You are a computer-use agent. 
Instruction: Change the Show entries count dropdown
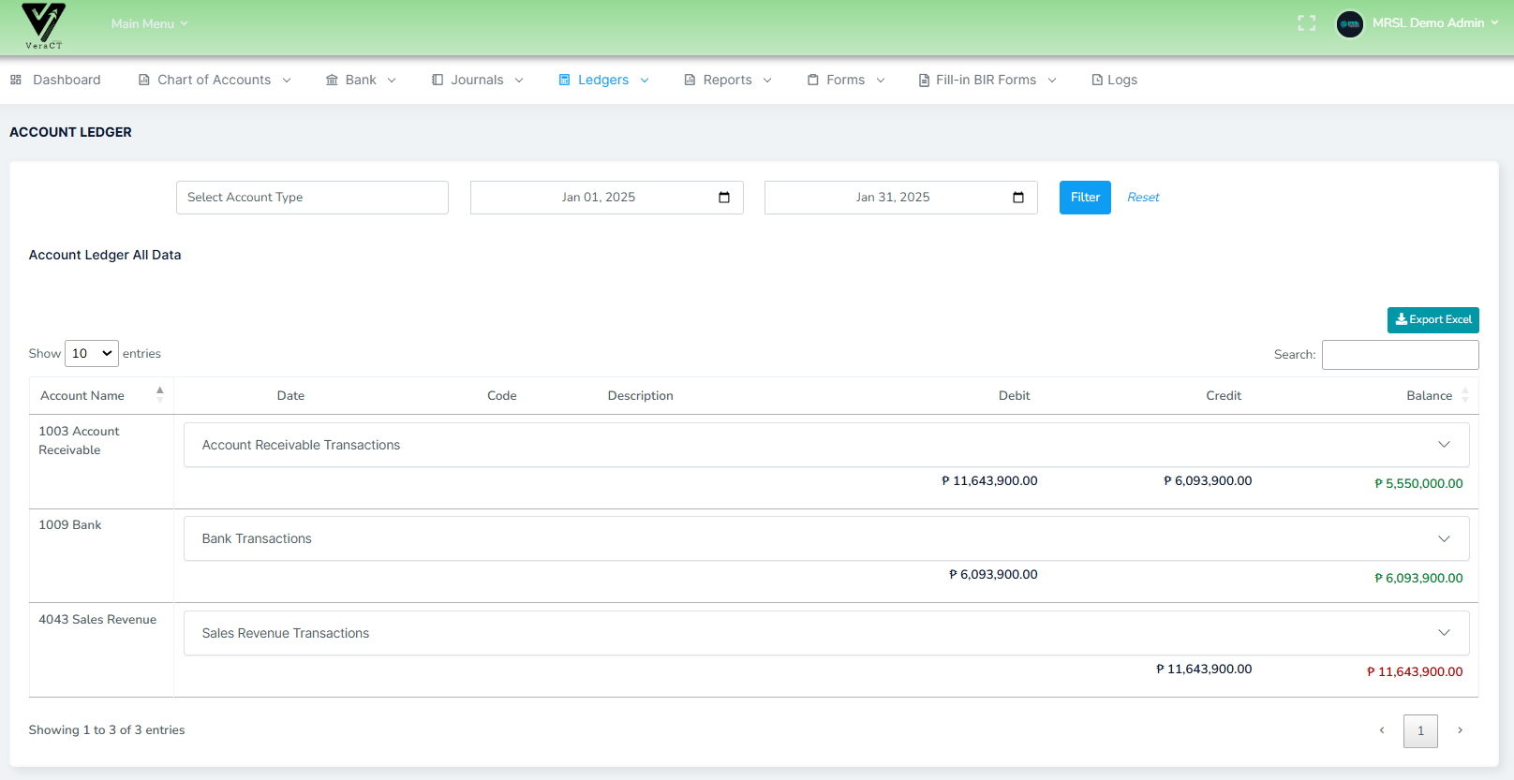(92, 354)
